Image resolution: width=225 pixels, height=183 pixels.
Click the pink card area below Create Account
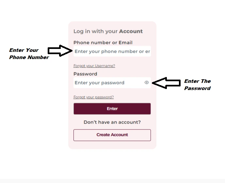click(x=112, y=145)
